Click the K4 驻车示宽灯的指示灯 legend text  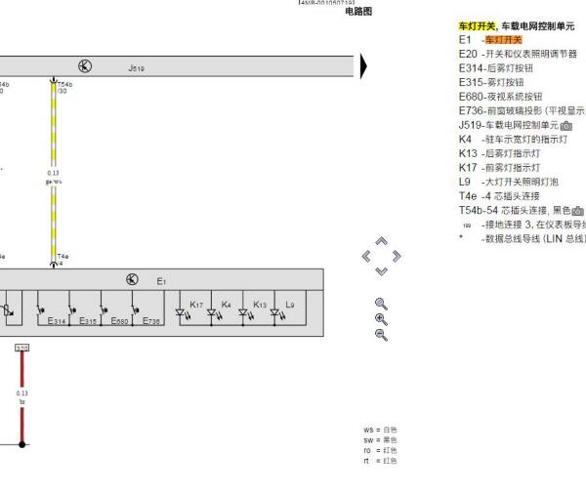click(x=513, y=139)
